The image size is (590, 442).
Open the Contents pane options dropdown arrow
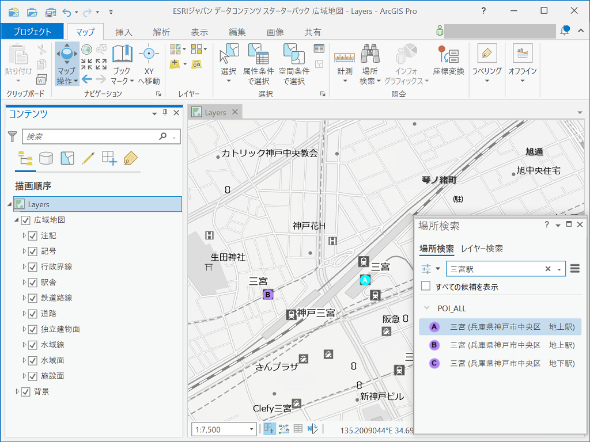click(154, 113)
